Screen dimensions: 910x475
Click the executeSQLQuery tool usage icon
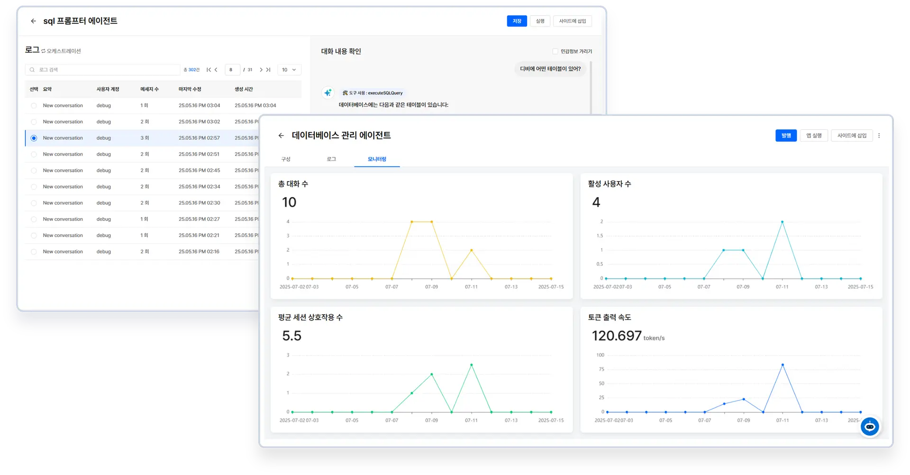[x=345, y=93]
